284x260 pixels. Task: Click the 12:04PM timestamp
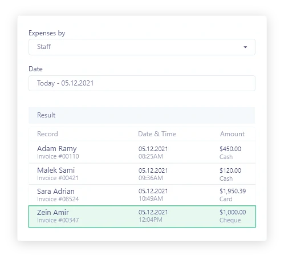click(x=151, y=220)
